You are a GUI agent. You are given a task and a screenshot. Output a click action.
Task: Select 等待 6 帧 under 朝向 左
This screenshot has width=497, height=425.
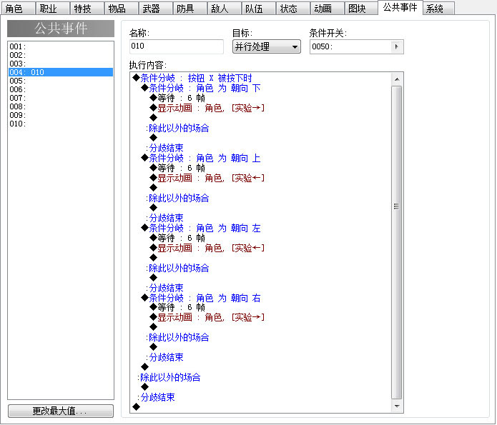coord(177,238)
